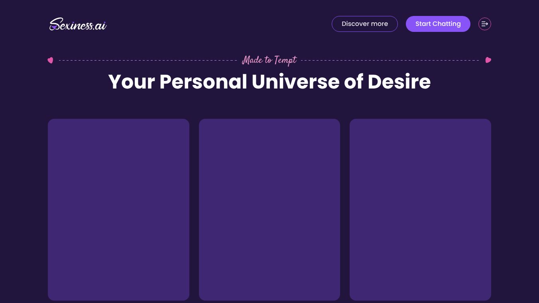Click the dashed divider right of the tagline
This screenshot has height=303, width=539.
point(390,61)
